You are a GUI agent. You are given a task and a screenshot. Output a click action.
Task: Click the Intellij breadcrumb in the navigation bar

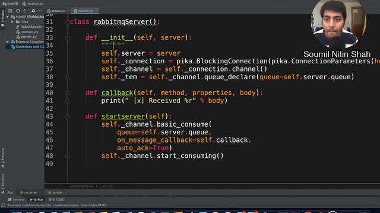[11, 4]
